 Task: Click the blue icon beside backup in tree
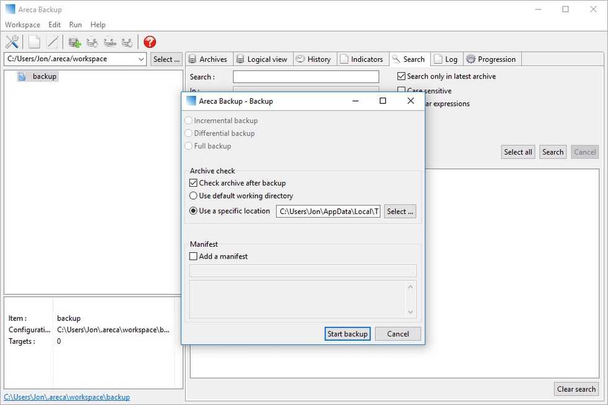(22, 76)
